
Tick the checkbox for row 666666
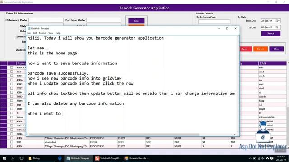(12, 117)
